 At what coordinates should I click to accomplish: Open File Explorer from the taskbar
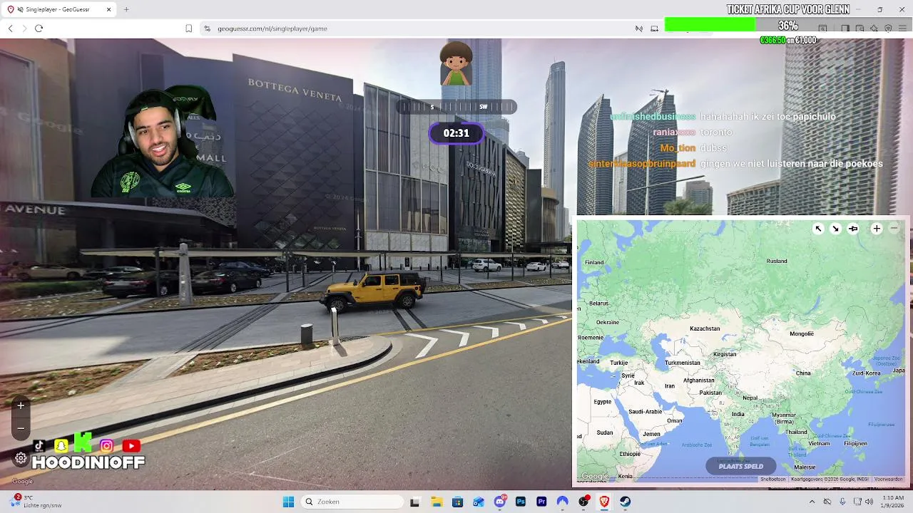436,502
